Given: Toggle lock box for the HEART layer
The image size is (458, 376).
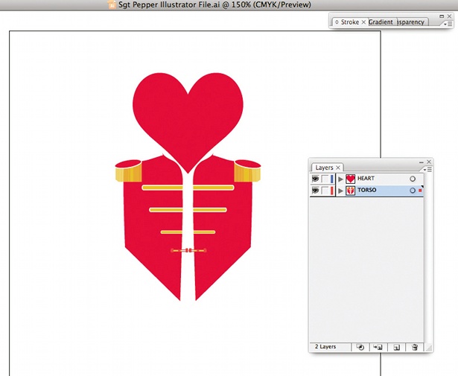Looking at the screenshot, I should 325,179.
